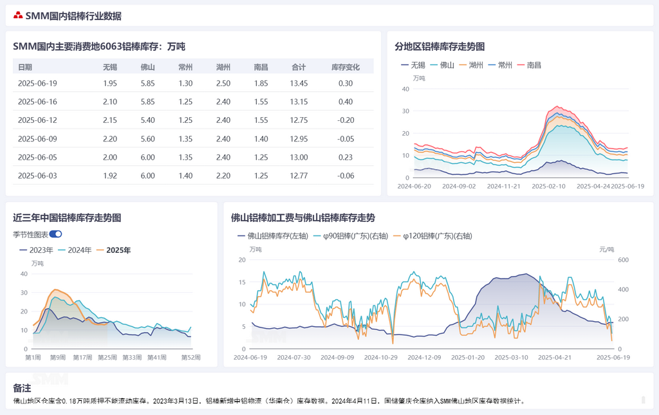
Task: Toggle 2024年 legend entry
Action: [x=75, y=250]
